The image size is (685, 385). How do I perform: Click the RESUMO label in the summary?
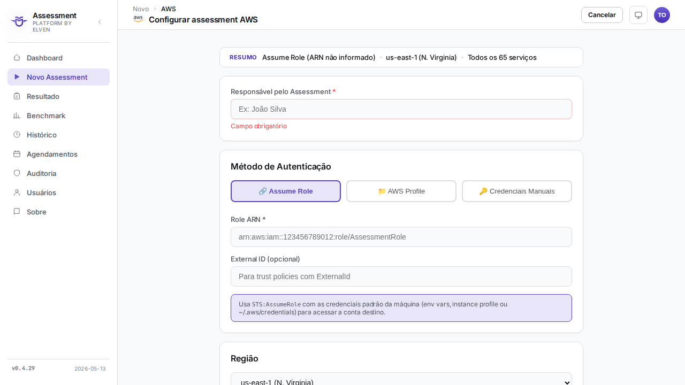[243, 57]
